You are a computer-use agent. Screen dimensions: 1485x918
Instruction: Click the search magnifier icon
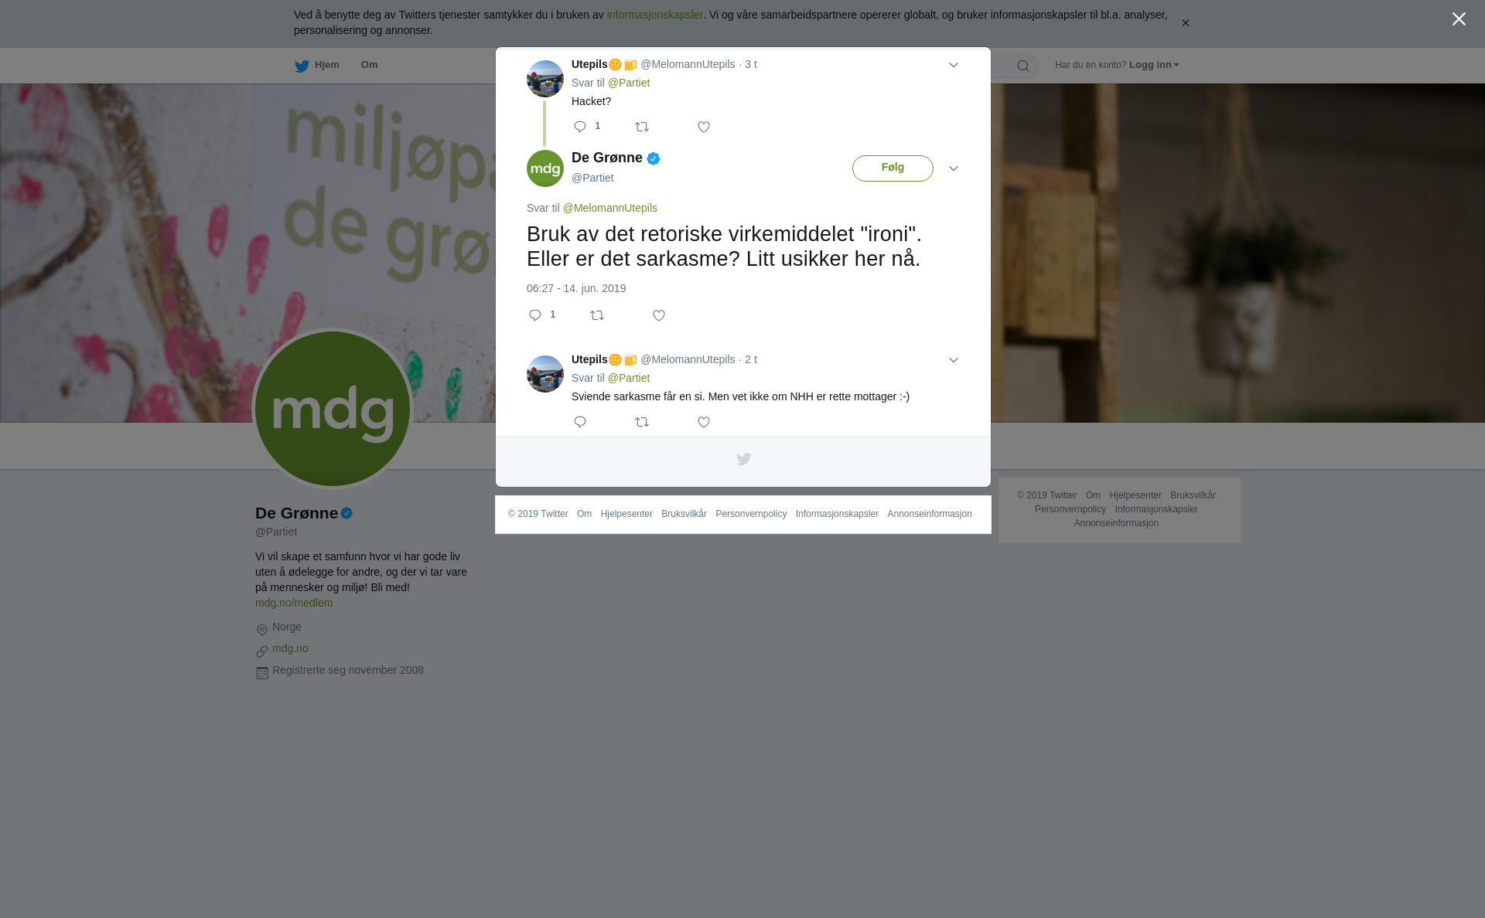point(1023,66)
